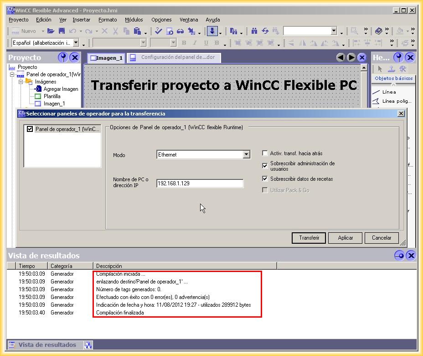Select Plantilla in the project tree

pyautogui.click(x=52, y=96)
